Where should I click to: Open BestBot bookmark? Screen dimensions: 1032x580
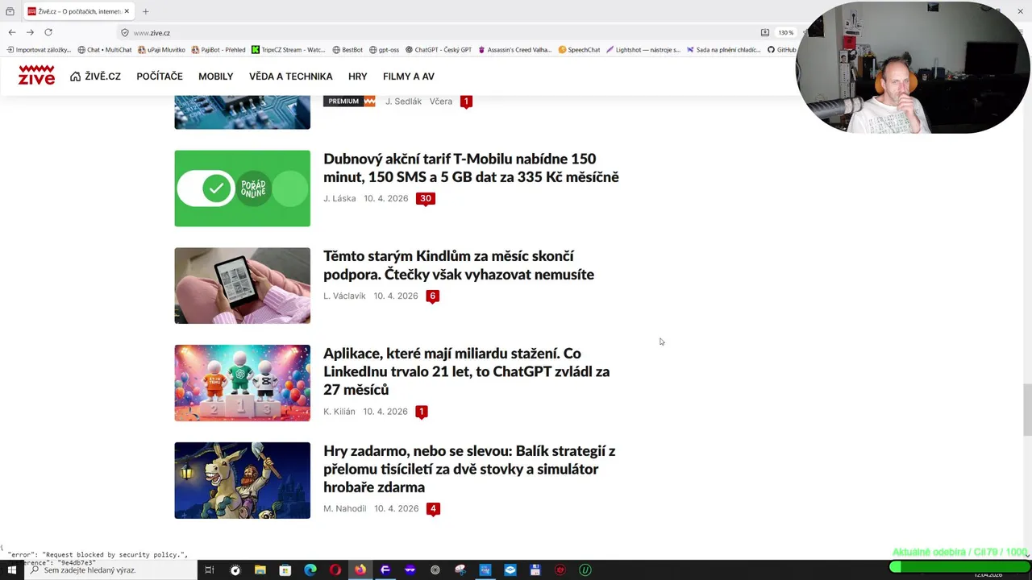[347, 50]
